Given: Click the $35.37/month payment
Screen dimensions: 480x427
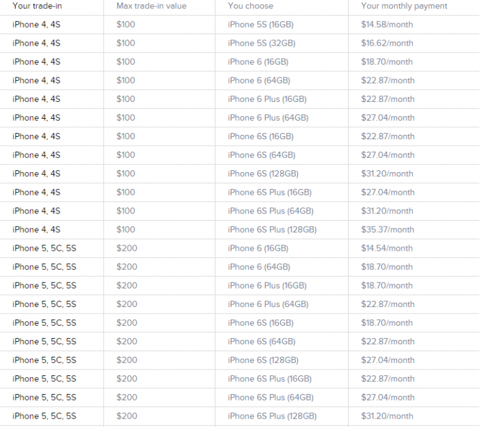Looking at the screenshot, I should pos(388,230).
